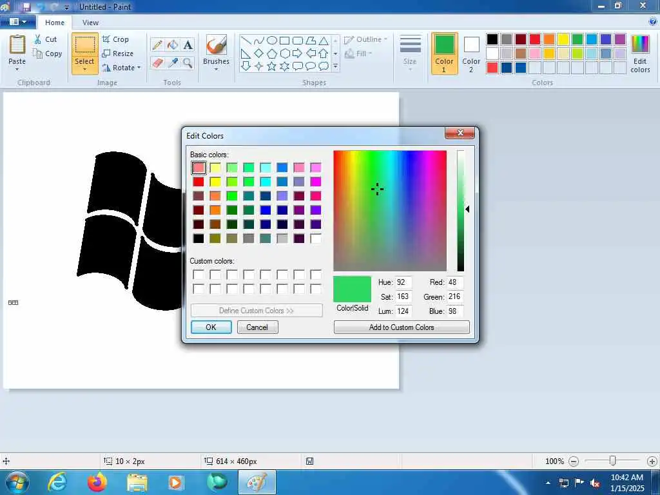Screen dimensions: 660x495
Task: Choose the Right arrow shape
Action: coord(298,53)
